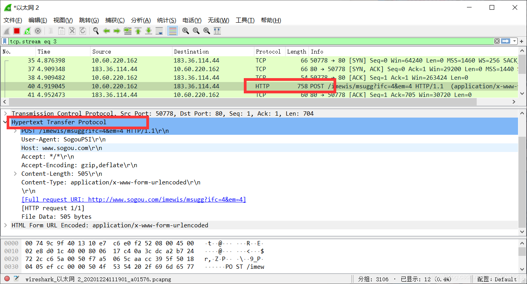The height and width of the screenshot is (284, 527).
Task: Collapse the Hypertext Transfer Protocol node
Action: [x=5, y=122]
